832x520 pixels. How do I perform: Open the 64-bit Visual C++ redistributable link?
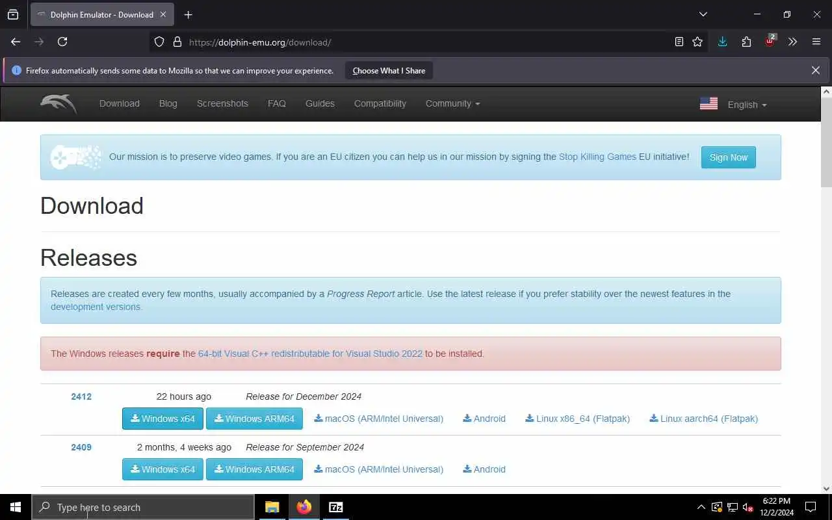[x=310, y=354]
